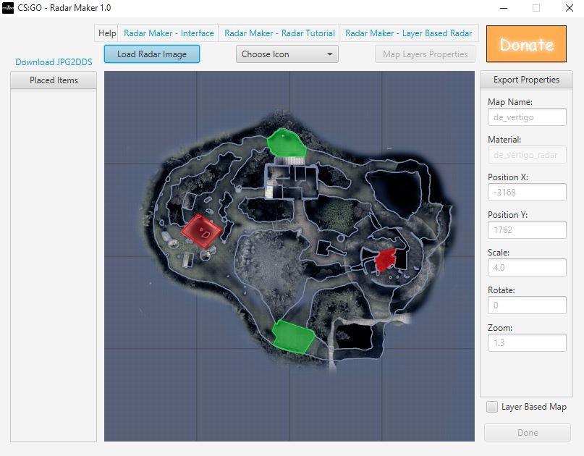Open Radar Maker - Layer Based Radar link

coord(408,33)
